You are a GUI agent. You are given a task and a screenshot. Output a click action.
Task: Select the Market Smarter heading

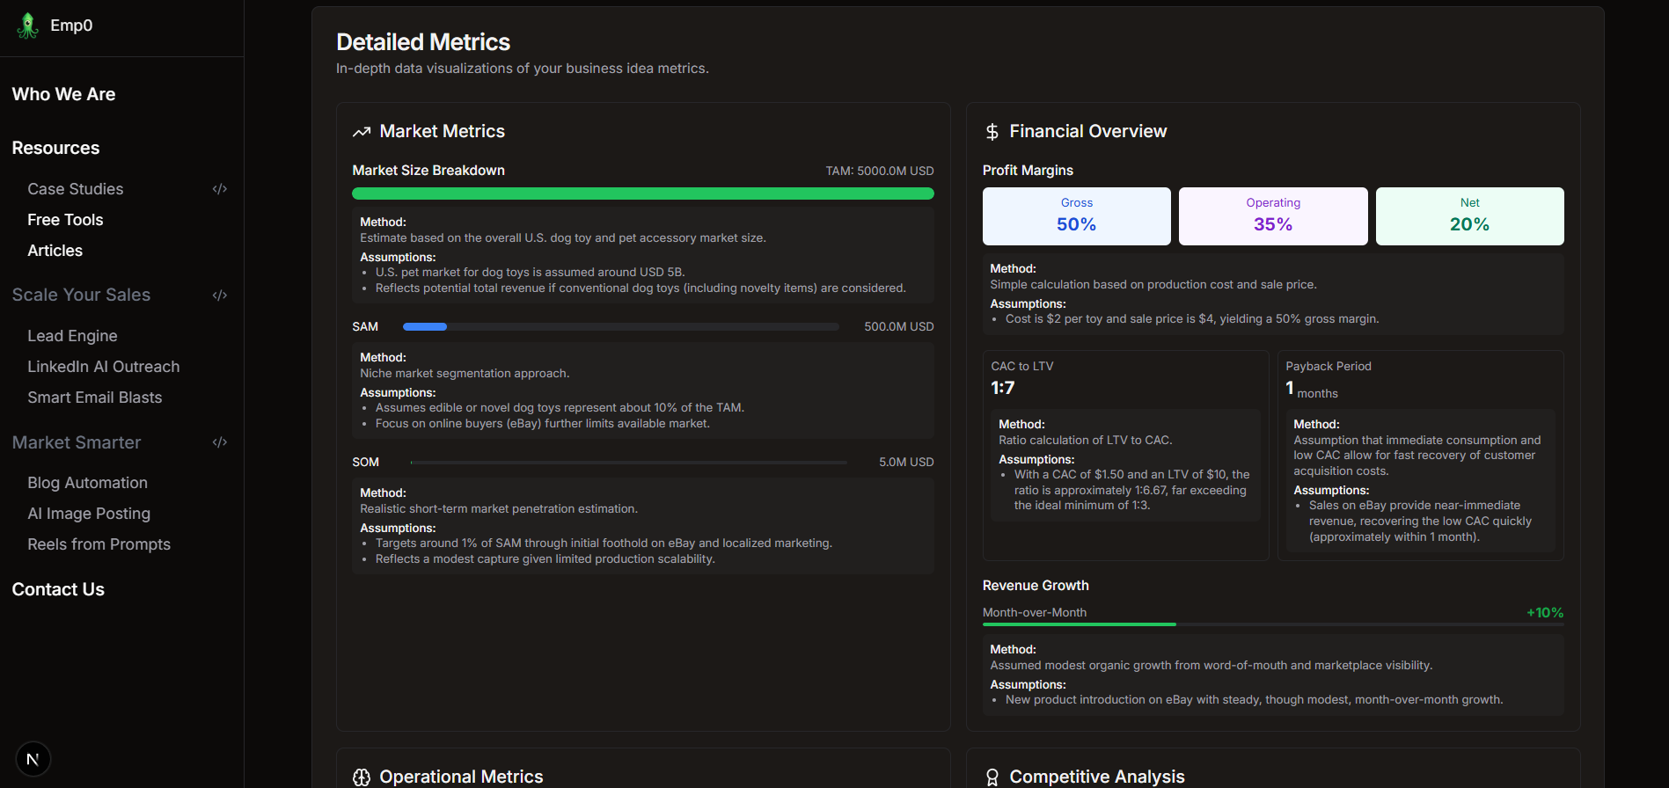point(77,442)
